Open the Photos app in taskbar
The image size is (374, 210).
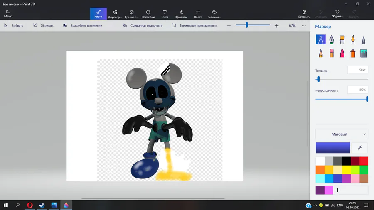click(x=54, y=205)
